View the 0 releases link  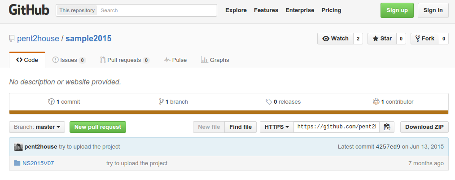point(283,101)
